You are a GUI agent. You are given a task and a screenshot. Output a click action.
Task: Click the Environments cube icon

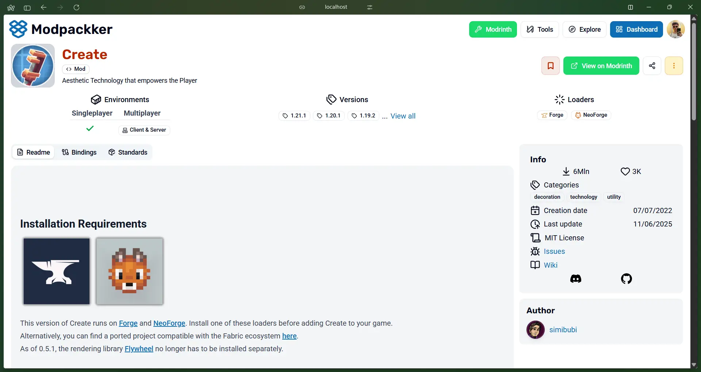(96, 100)
